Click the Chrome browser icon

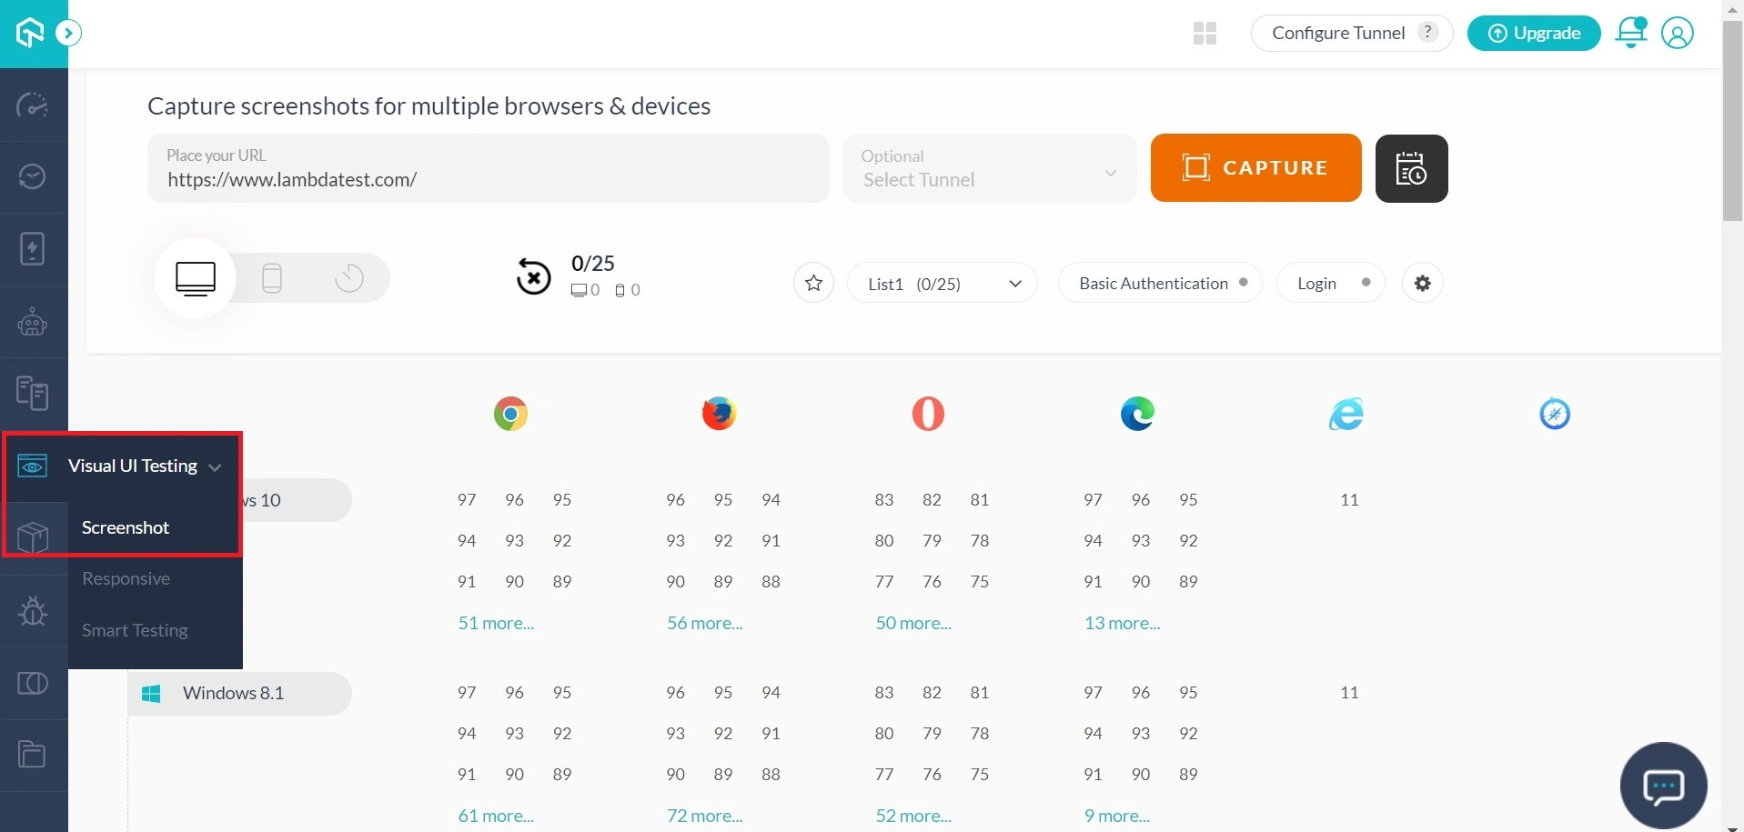510,414
